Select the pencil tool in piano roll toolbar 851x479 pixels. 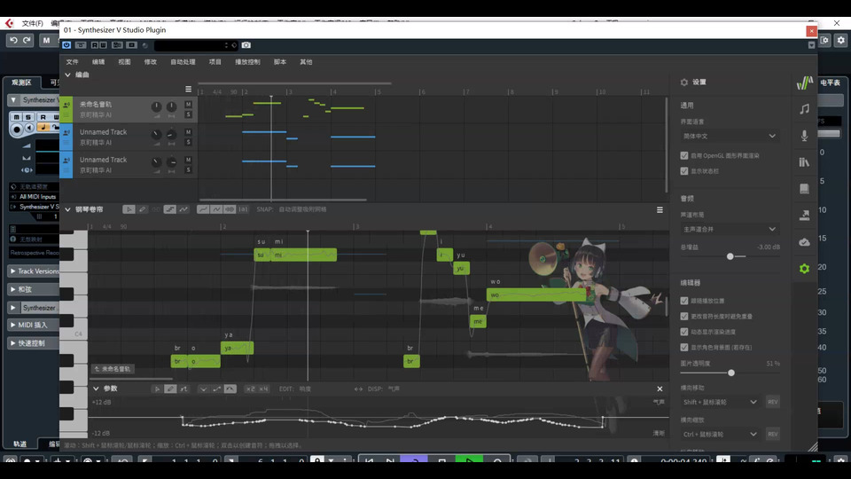point(143,209)
